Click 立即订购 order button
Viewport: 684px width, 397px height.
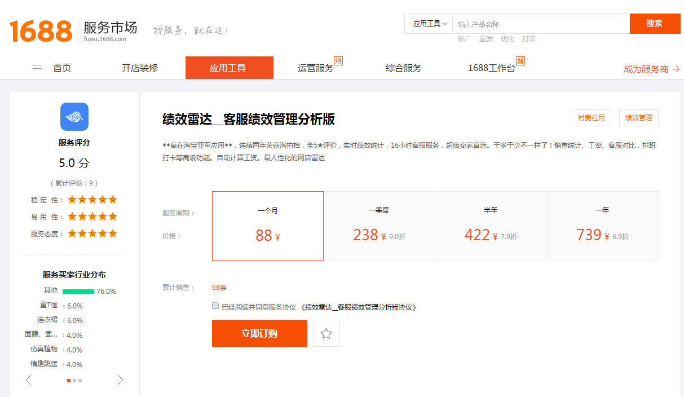click(259, 333)
